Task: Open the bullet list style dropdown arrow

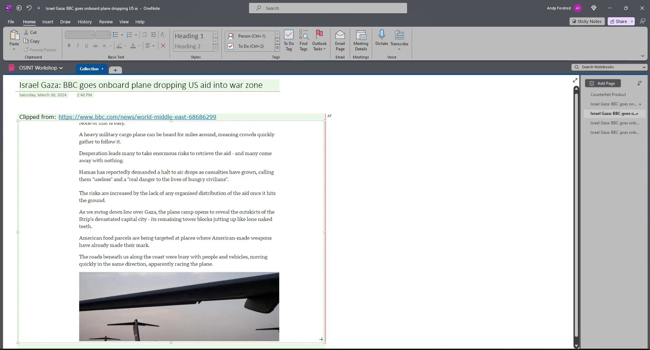Action: (122, 35)
